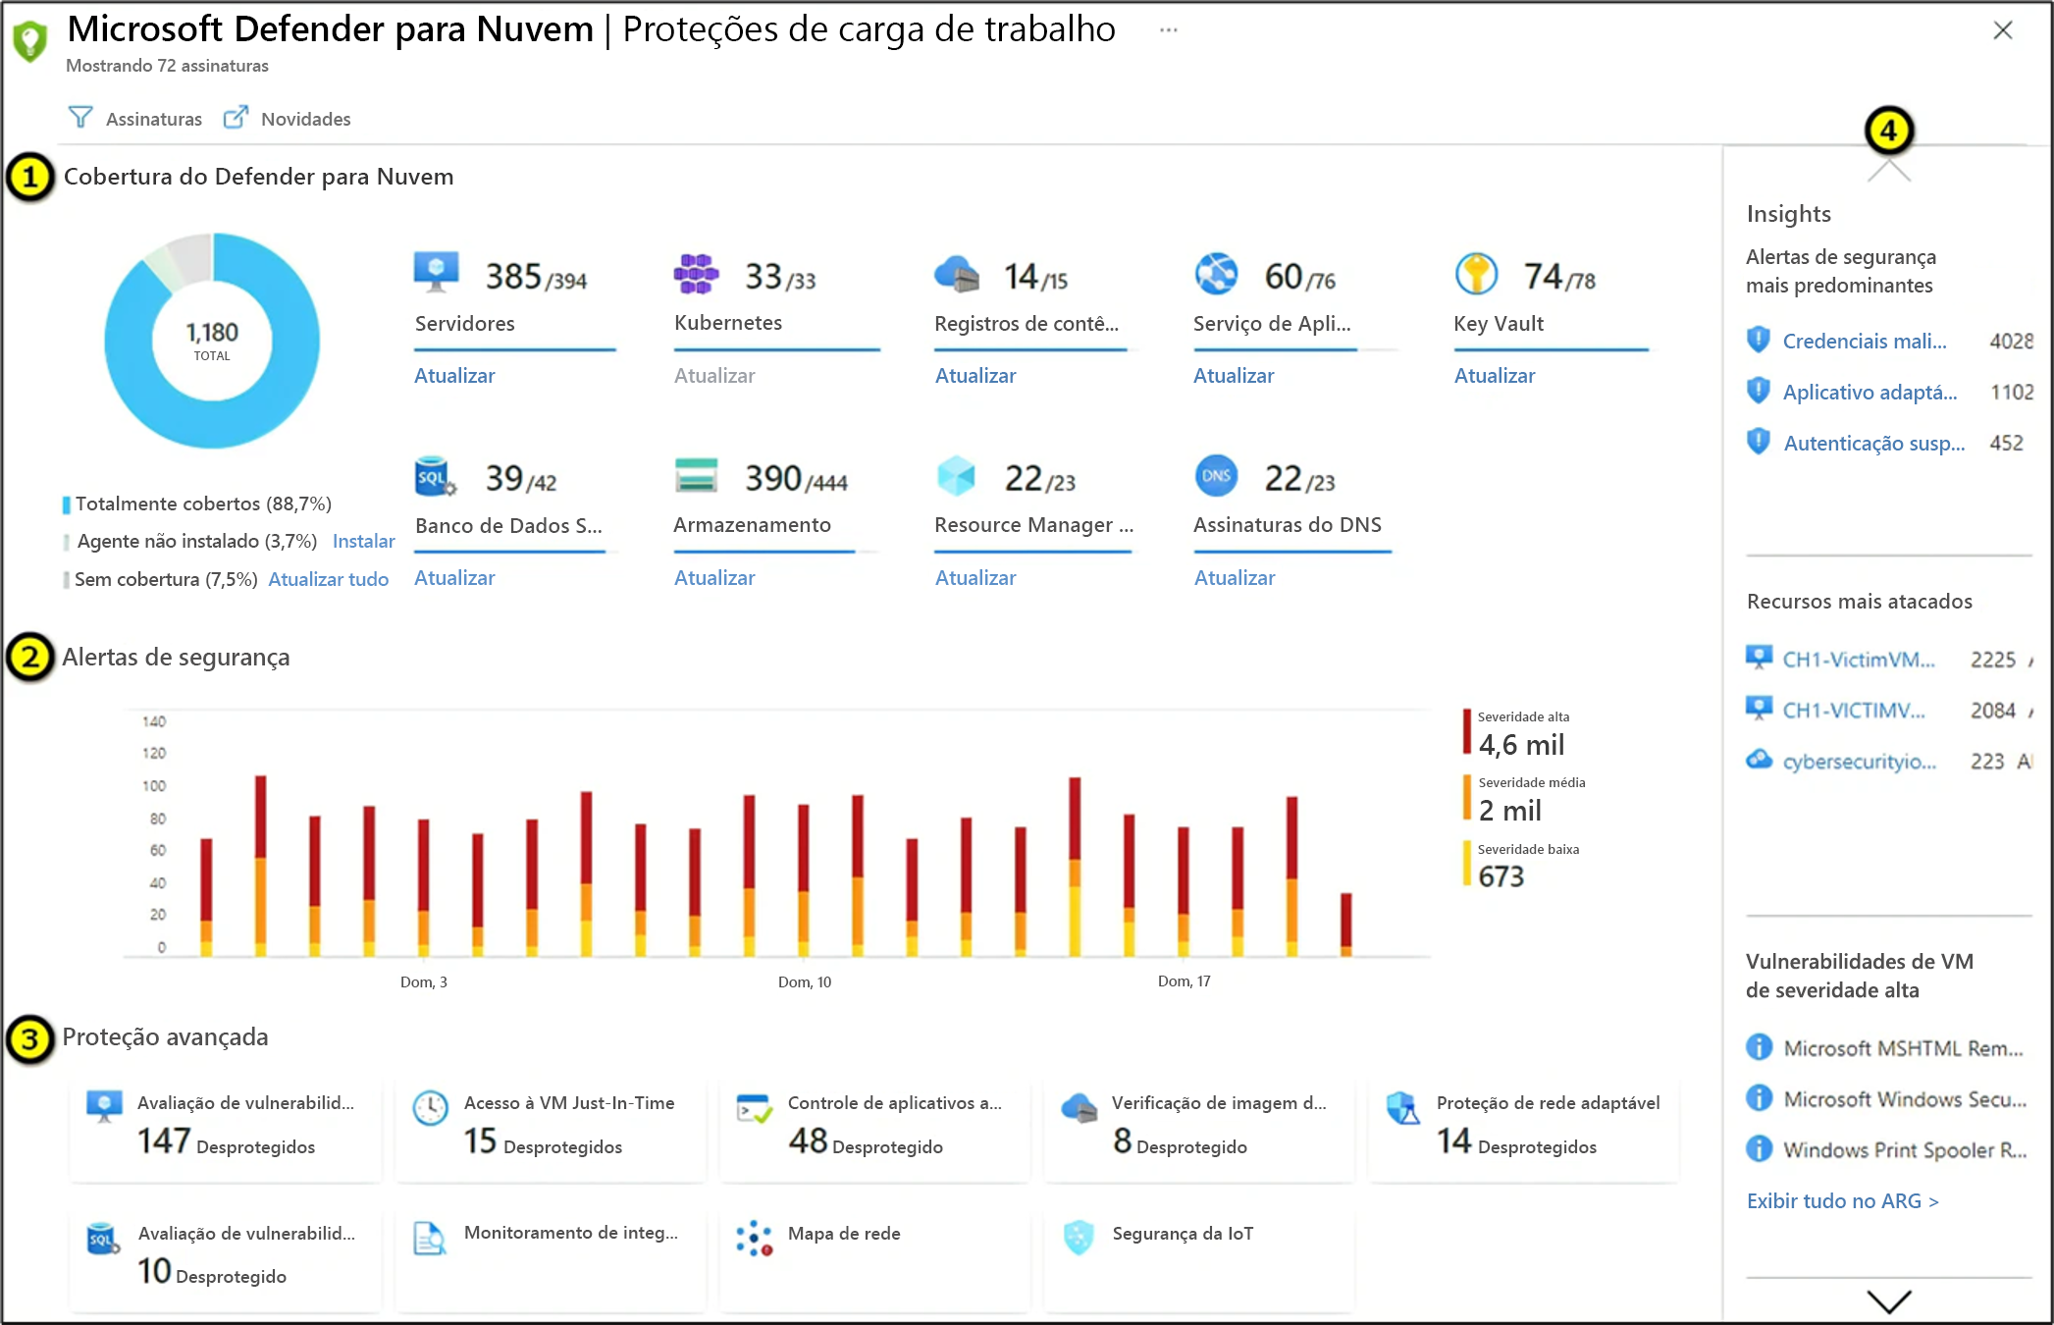Click Atualizar under Registros de contêiner
This screenshot has width=2054, height=1325.
[x=975, y=376]
